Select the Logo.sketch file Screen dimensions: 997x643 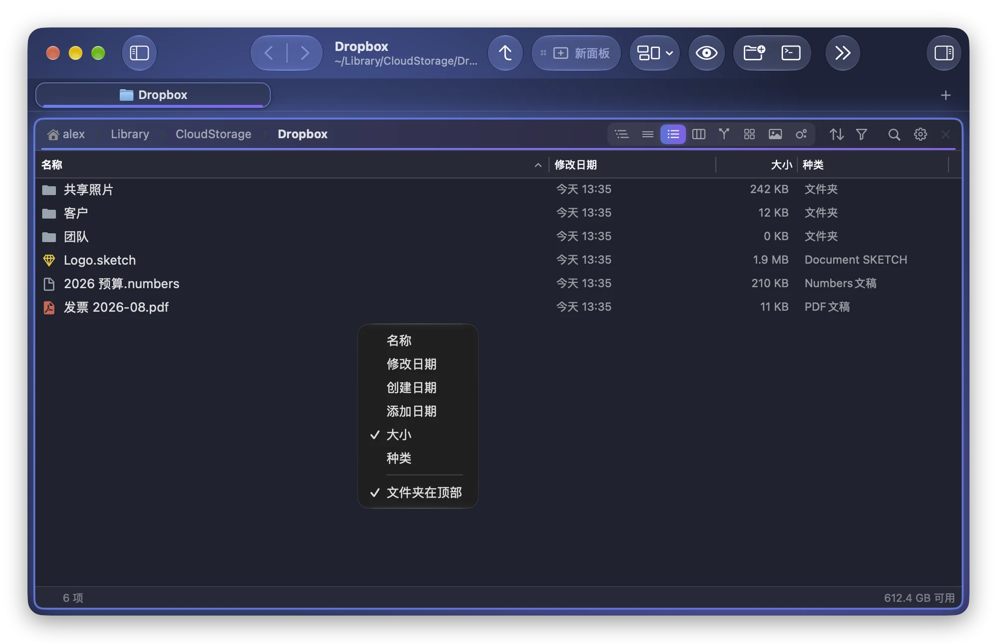pyautogui.click(x=498, y=260)
